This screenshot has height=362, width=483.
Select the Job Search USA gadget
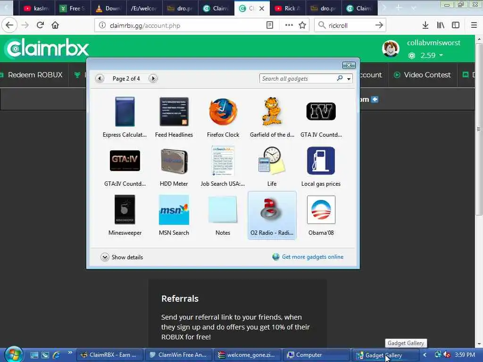223,166
